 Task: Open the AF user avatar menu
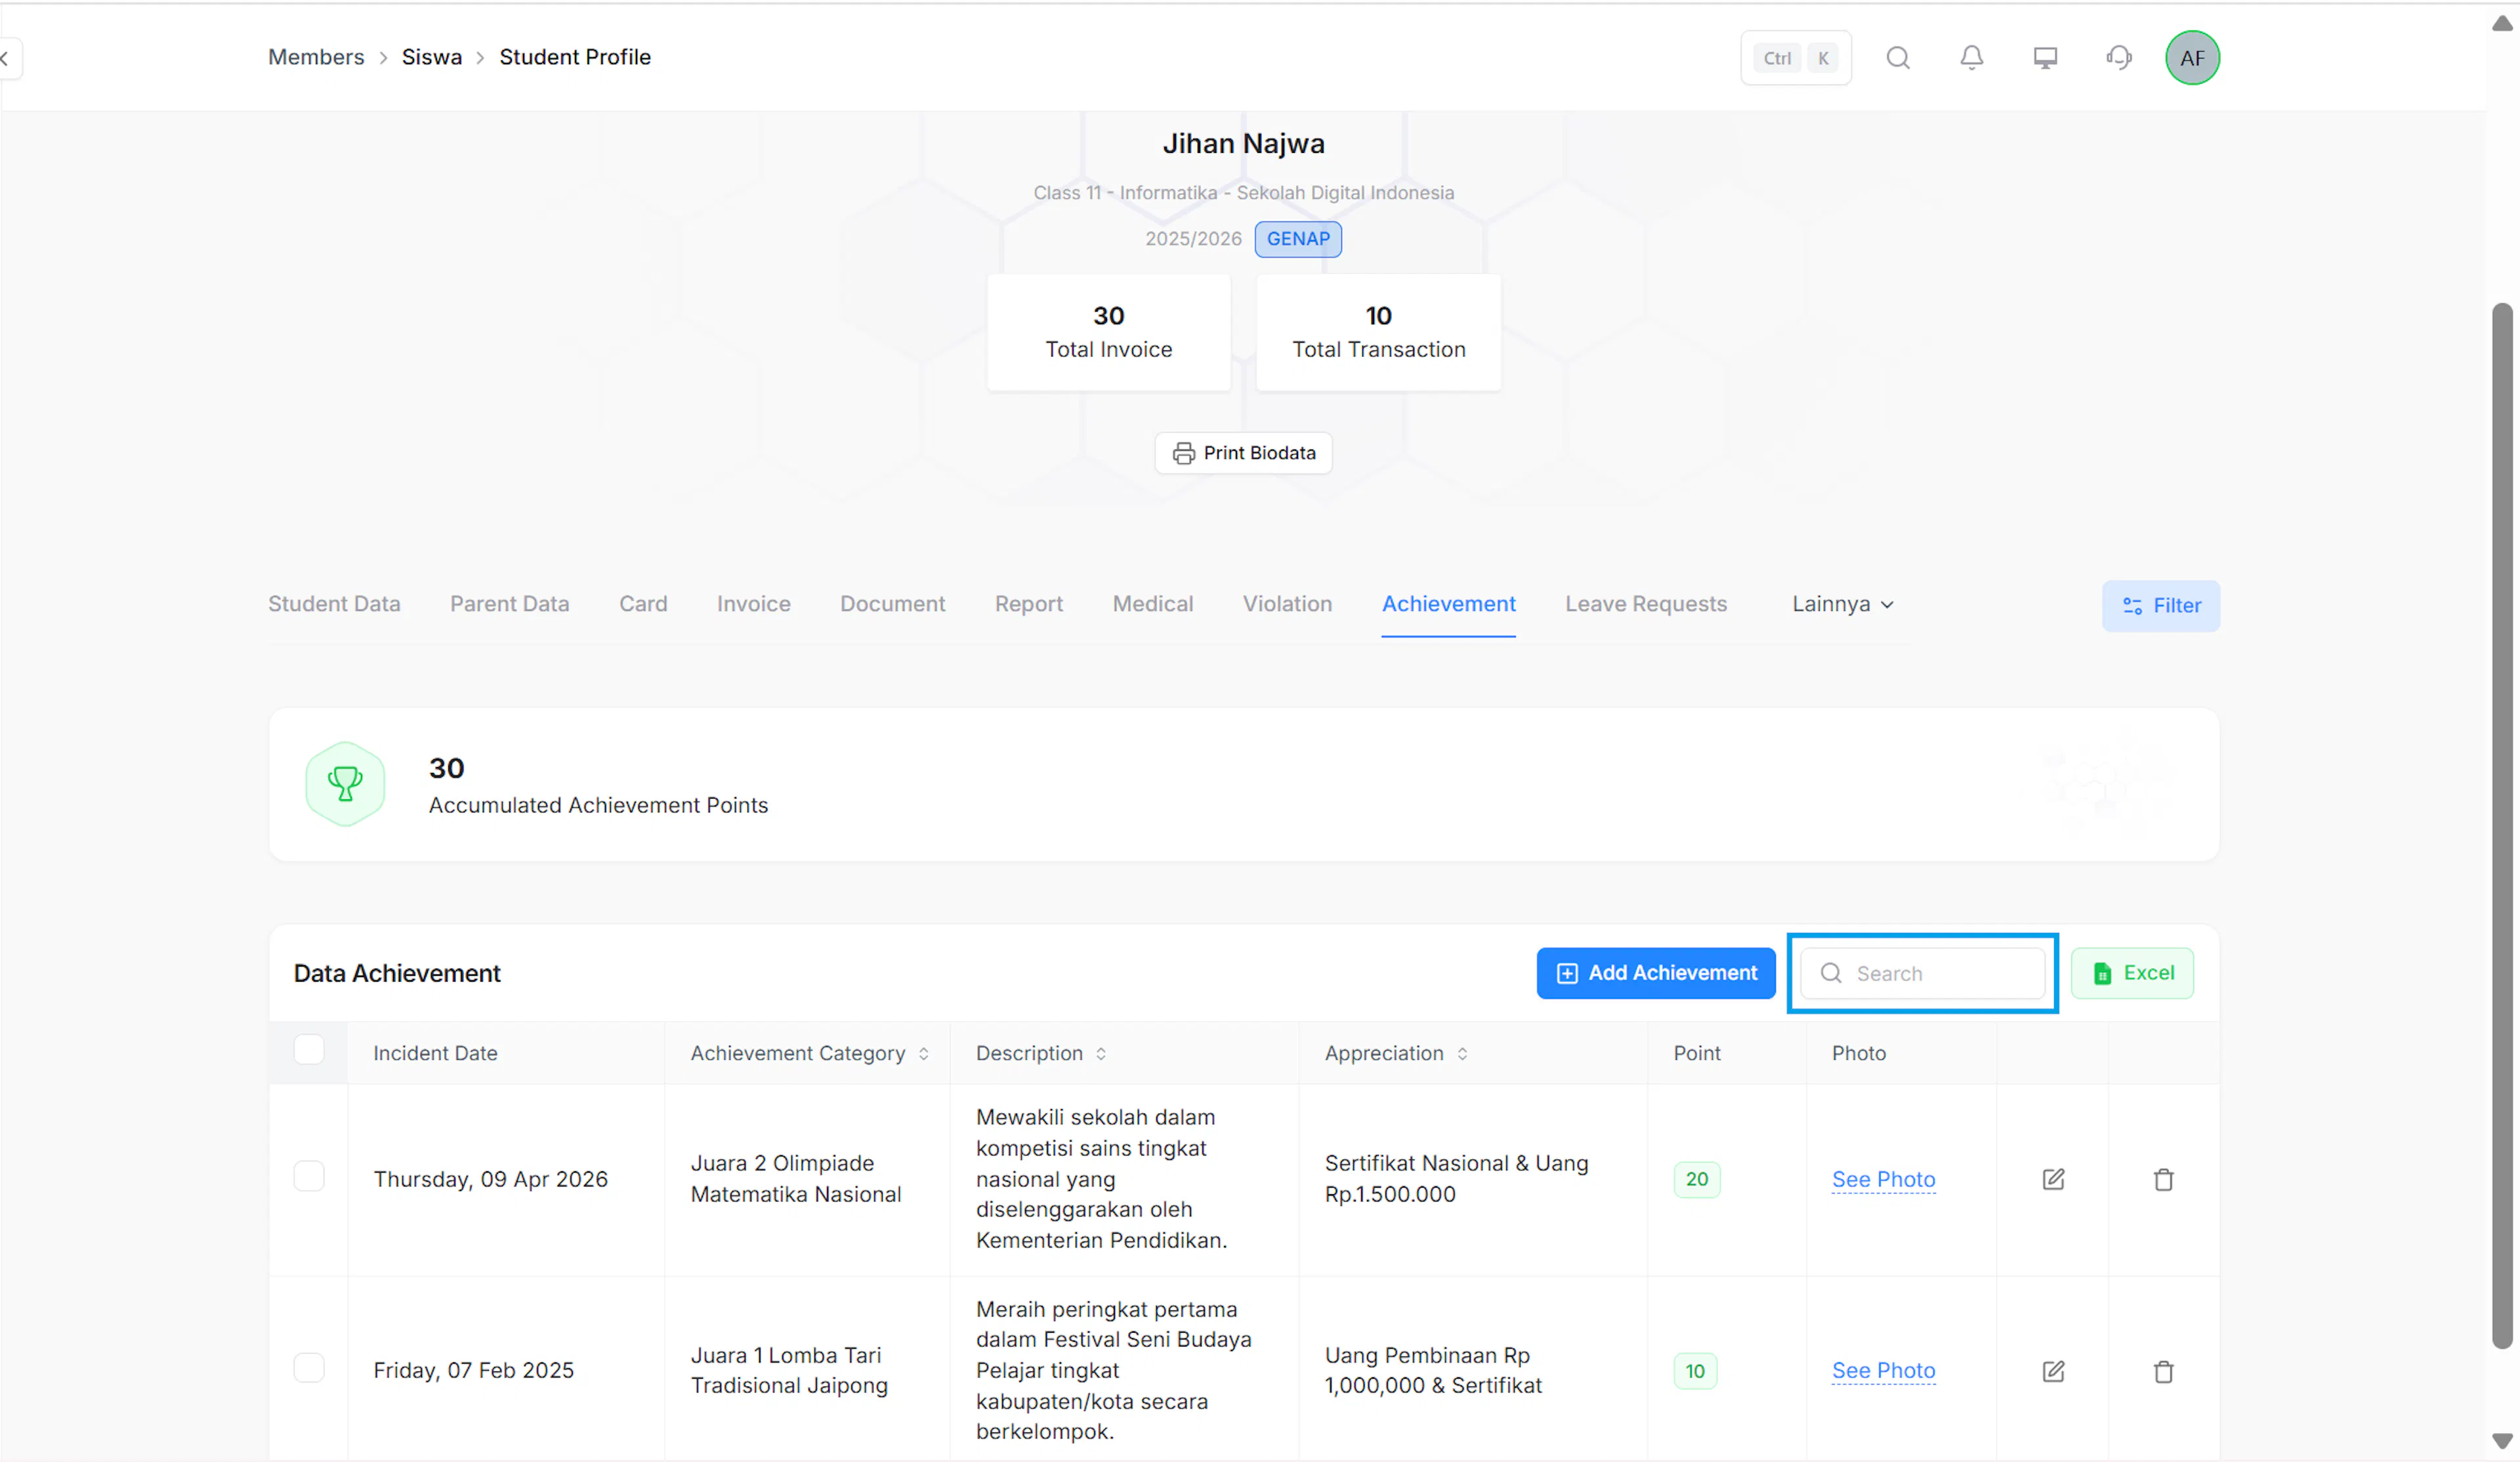(x=2192, y=58)
